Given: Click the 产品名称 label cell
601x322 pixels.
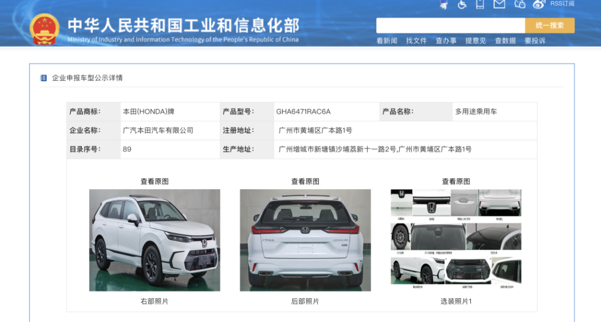Looking at the screenshot, I should (416, 112).
